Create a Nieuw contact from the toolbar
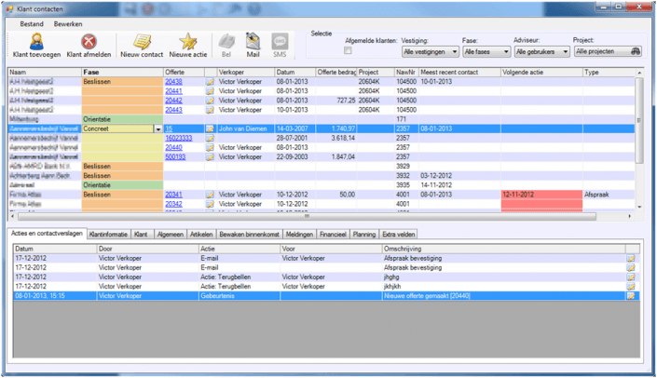The image size is (657, 378). [143, 41]
